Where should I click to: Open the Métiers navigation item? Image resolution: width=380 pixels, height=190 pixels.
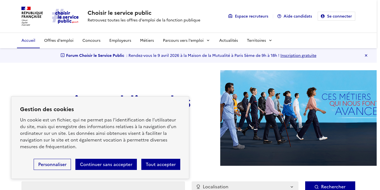[x=147, y=40]
